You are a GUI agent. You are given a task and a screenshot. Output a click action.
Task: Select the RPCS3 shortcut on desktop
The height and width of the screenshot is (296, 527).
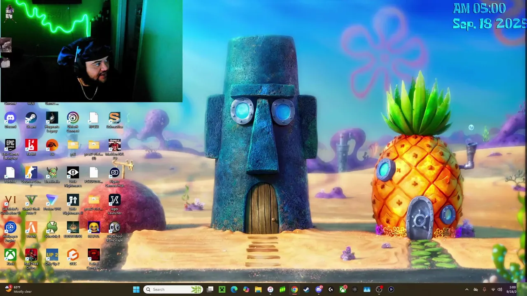pyautogui.click(x=93, y=120)
